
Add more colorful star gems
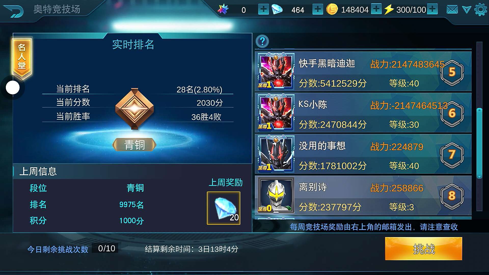pos(263,10)
